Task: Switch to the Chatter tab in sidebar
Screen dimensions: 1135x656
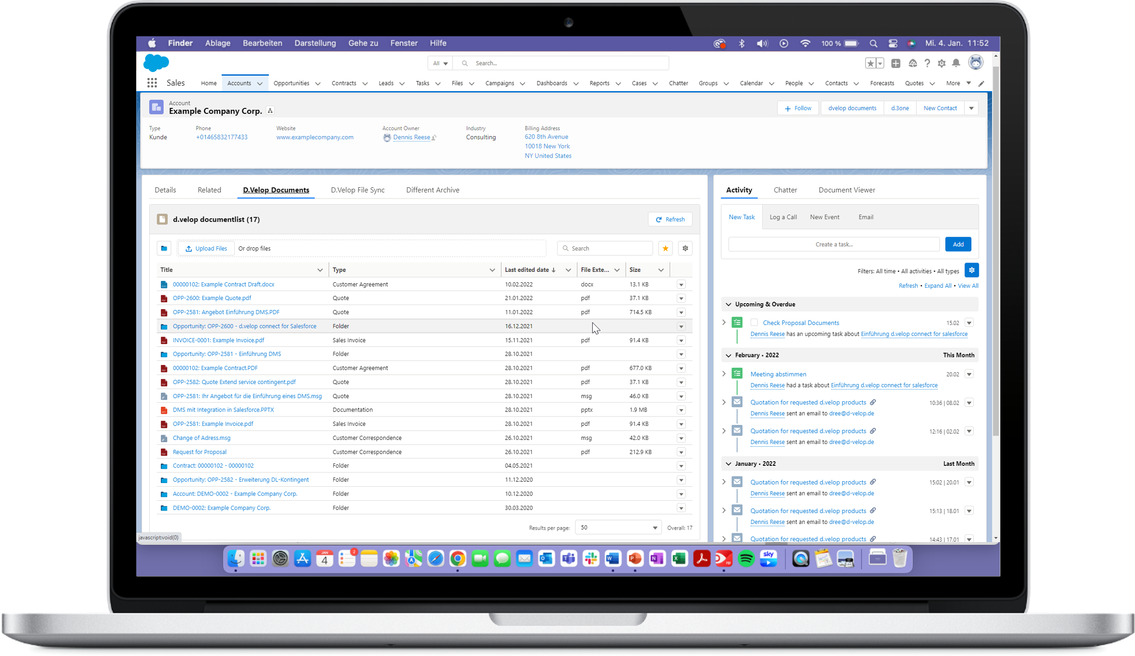Action: click(785, 190)
